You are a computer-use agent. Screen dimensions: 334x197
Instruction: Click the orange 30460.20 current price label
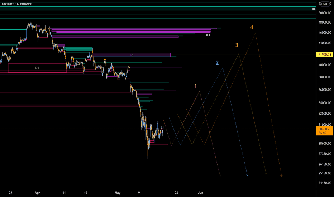(x=325, y=129)
